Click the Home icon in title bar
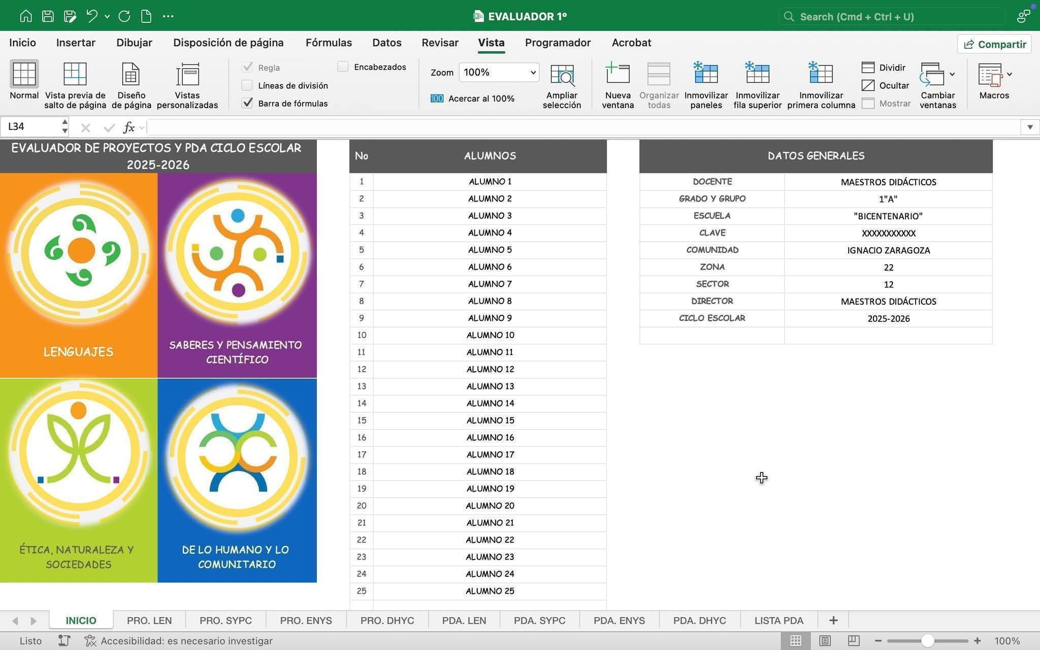The width and height of the screenshot is (1040, 650). [25, 16]
